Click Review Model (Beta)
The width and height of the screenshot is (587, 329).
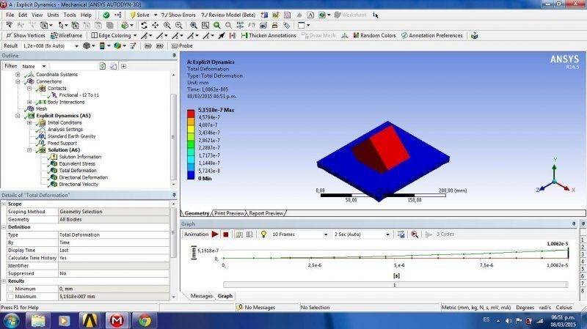(228, 15)
